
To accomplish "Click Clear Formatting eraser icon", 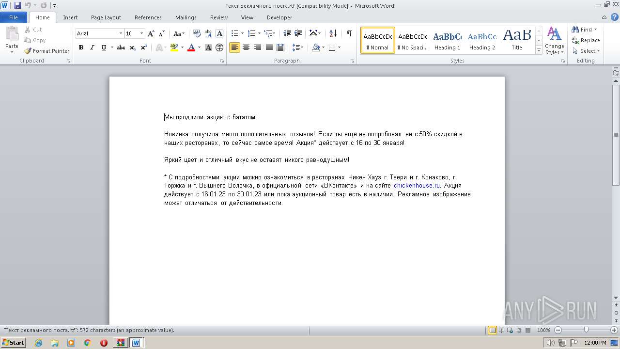I will click(197, 33).
